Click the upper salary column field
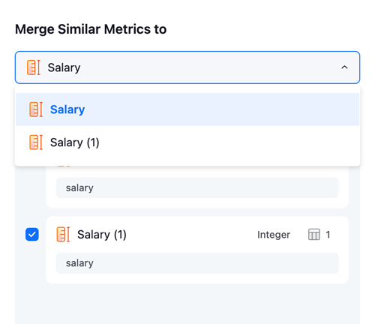The height and width of the screenshot is (324, 375). [197, 187]
